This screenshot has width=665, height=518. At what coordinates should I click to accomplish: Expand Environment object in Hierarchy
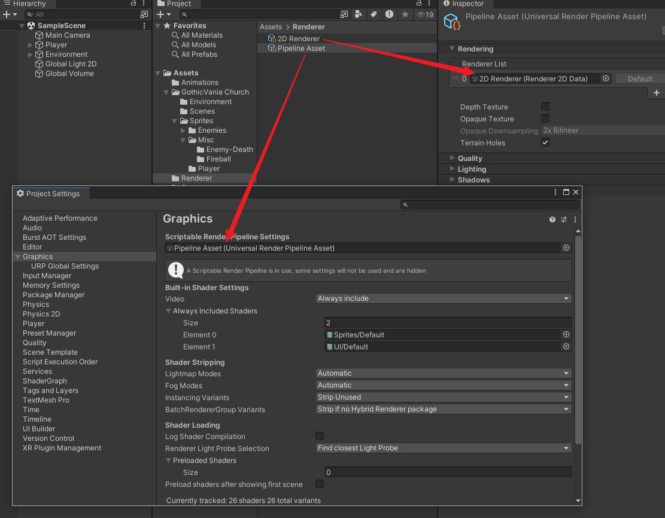pyautogui.click(x=30, y=54)
